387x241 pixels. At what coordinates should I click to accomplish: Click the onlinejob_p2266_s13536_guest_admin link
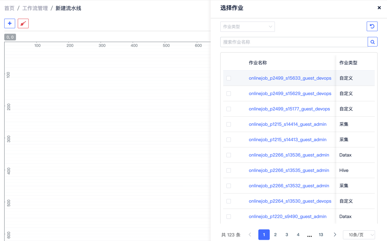(289, 155)
